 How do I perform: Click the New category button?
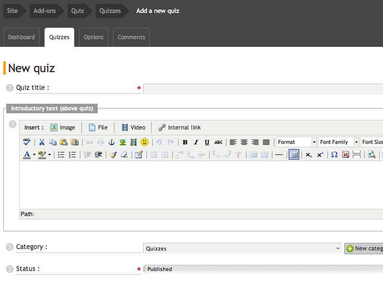coord(364,249)
